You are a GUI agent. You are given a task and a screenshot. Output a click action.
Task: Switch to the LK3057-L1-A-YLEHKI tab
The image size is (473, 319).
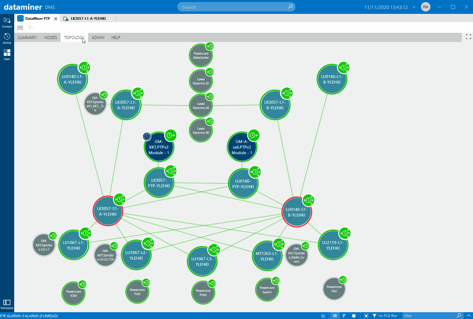point(88,18)
